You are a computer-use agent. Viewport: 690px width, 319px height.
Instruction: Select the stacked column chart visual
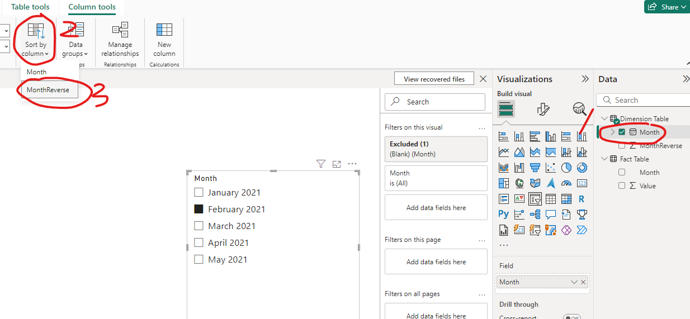(x=519, y=136)
